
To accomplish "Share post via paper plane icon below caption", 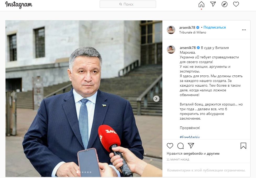I will [191, 146].
